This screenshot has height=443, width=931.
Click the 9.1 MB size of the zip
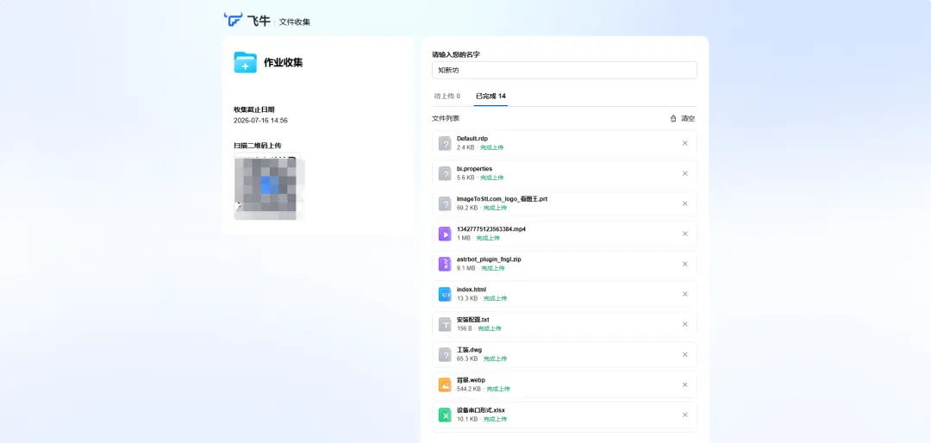tap(466, 268)
